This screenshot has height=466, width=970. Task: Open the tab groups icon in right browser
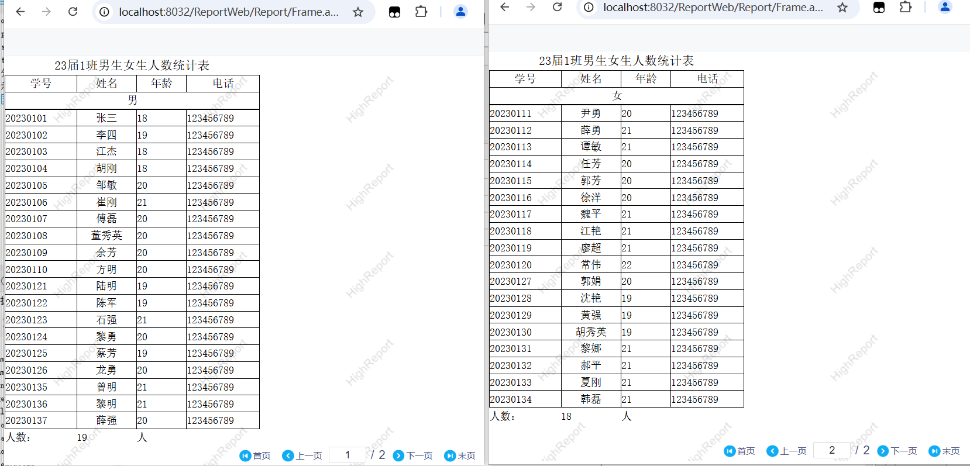coord(879,7)
